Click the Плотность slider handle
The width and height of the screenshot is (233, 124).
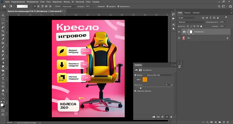[141, 88]
